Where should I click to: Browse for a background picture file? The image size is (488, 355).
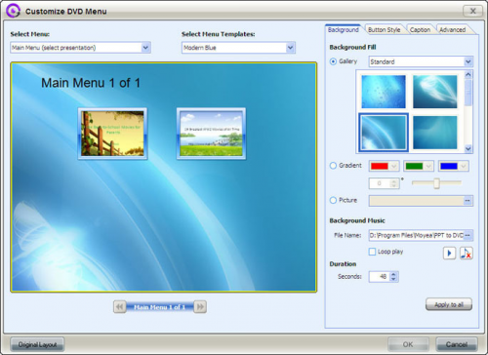[x=468, y=201]
